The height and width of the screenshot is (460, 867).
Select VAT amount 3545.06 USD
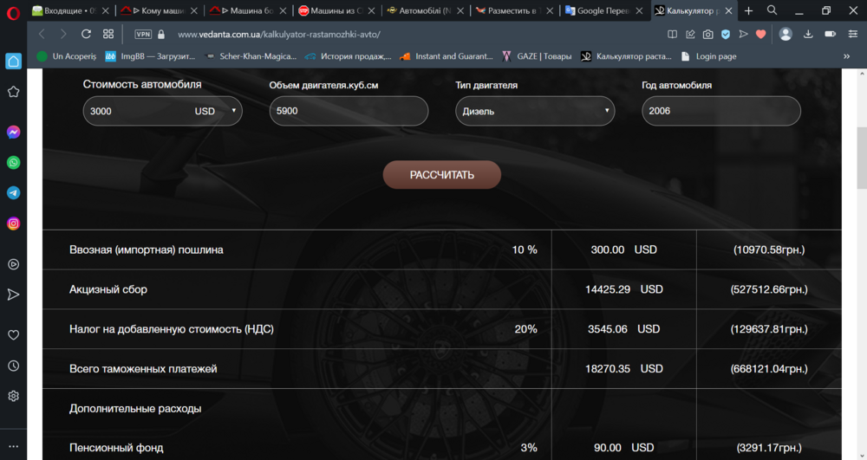coord(623,329)
